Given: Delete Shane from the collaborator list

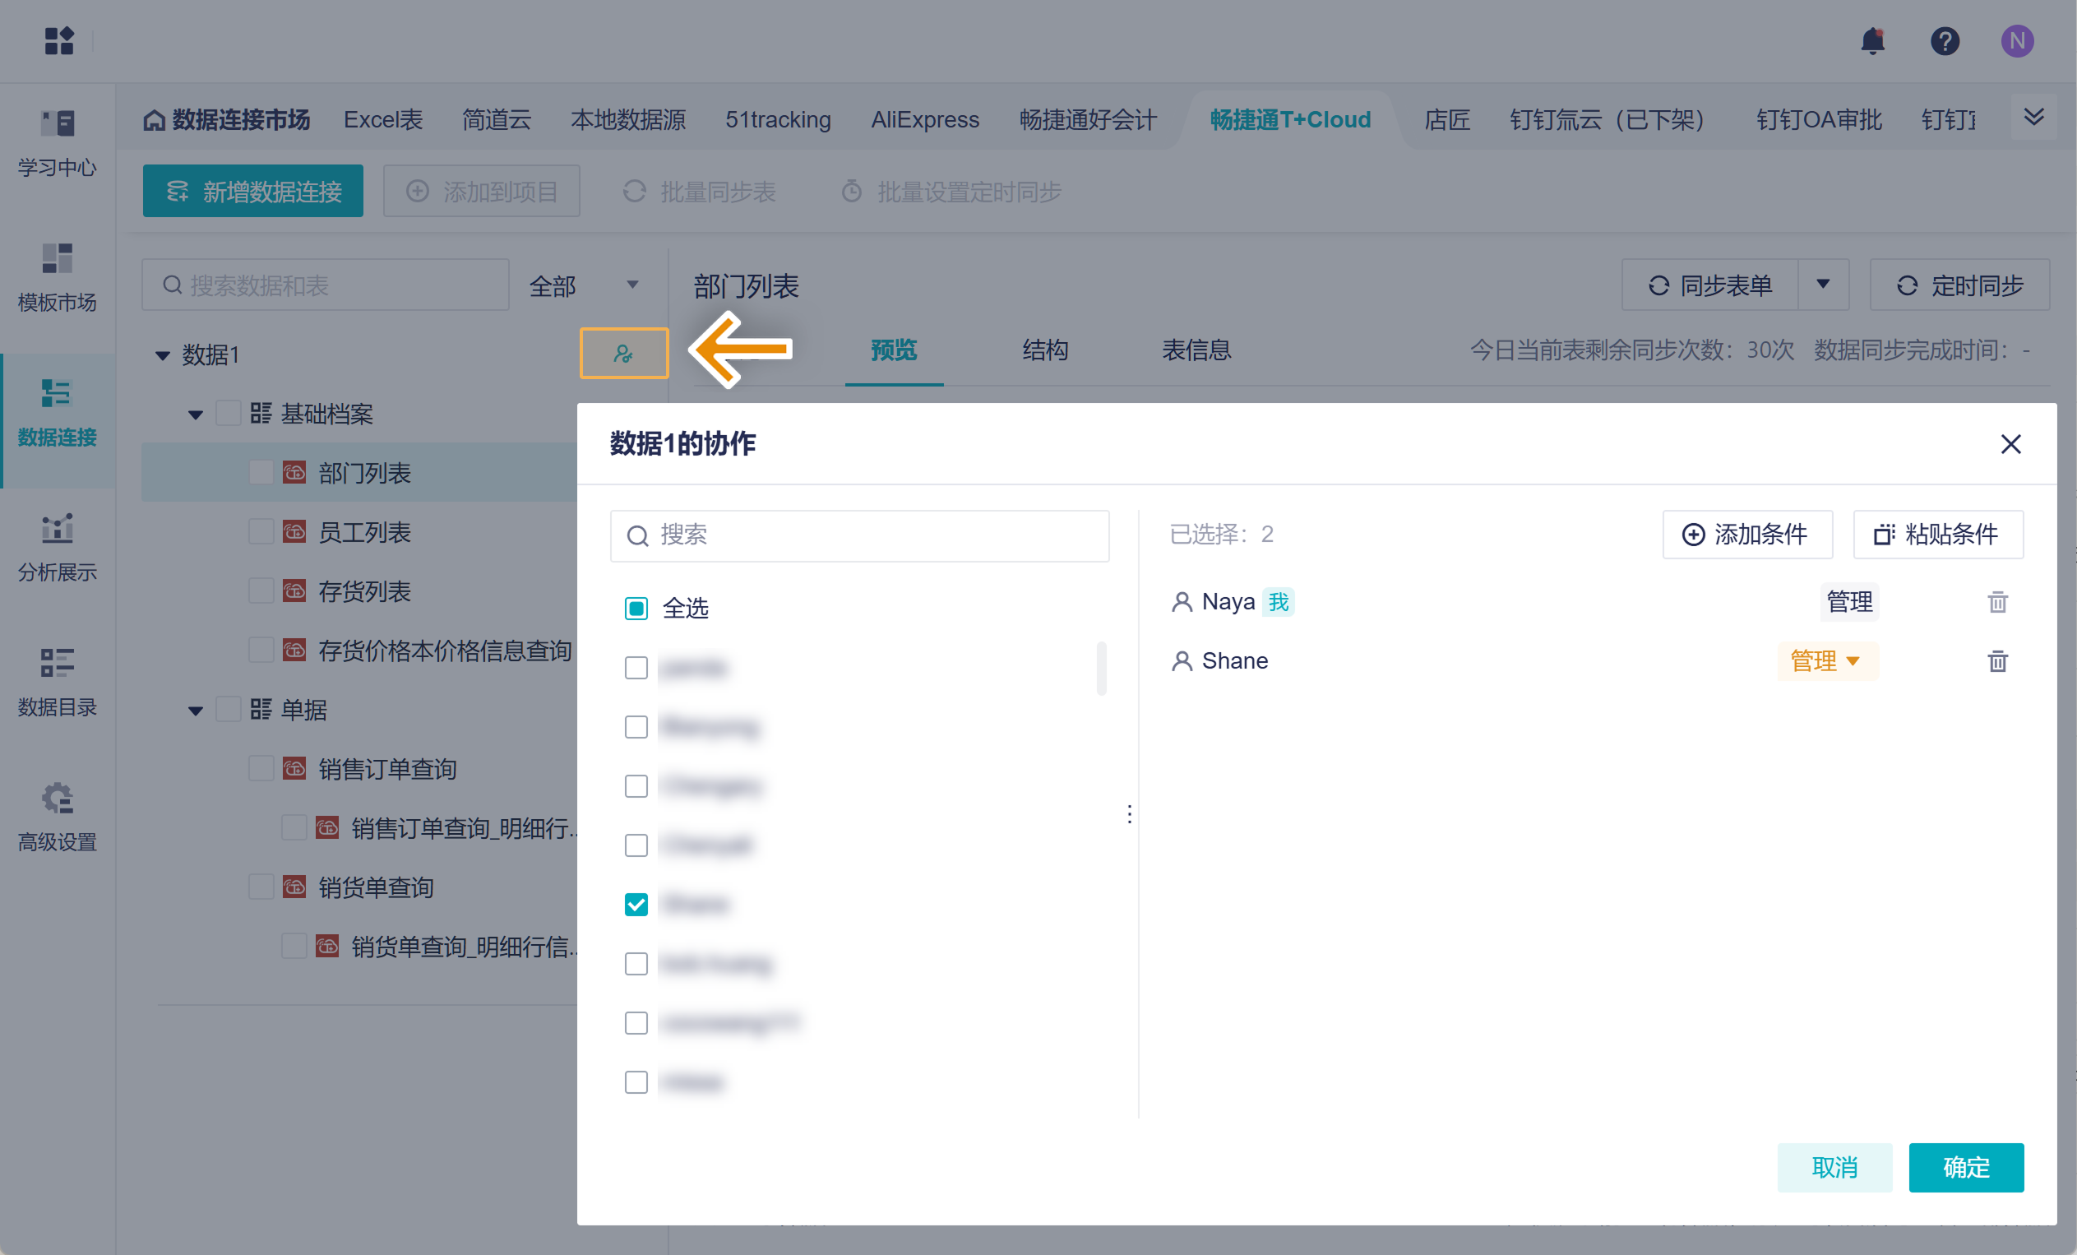Looking at the screenshot, I should (x=1997, y=662).
